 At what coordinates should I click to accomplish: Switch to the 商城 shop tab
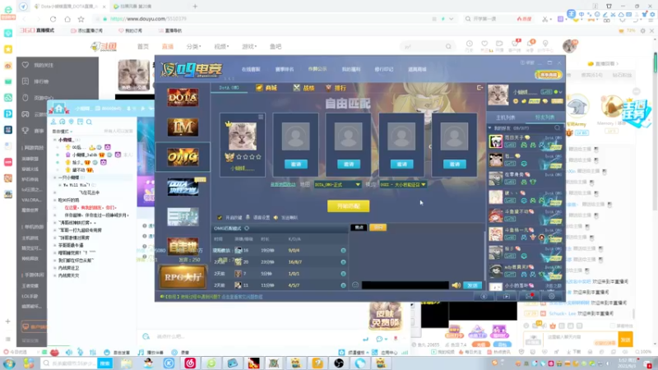[266, 88]
